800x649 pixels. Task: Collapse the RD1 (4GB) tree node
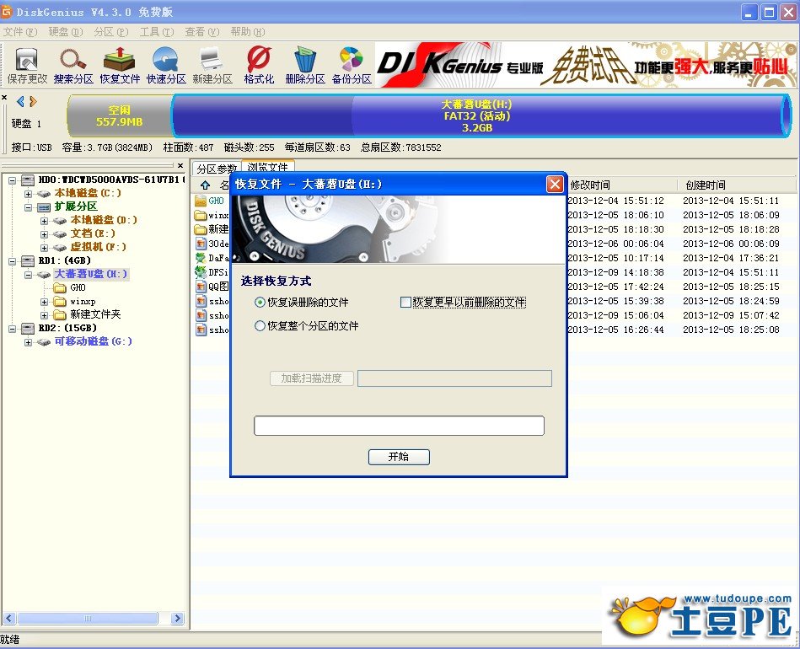[13, 261]
